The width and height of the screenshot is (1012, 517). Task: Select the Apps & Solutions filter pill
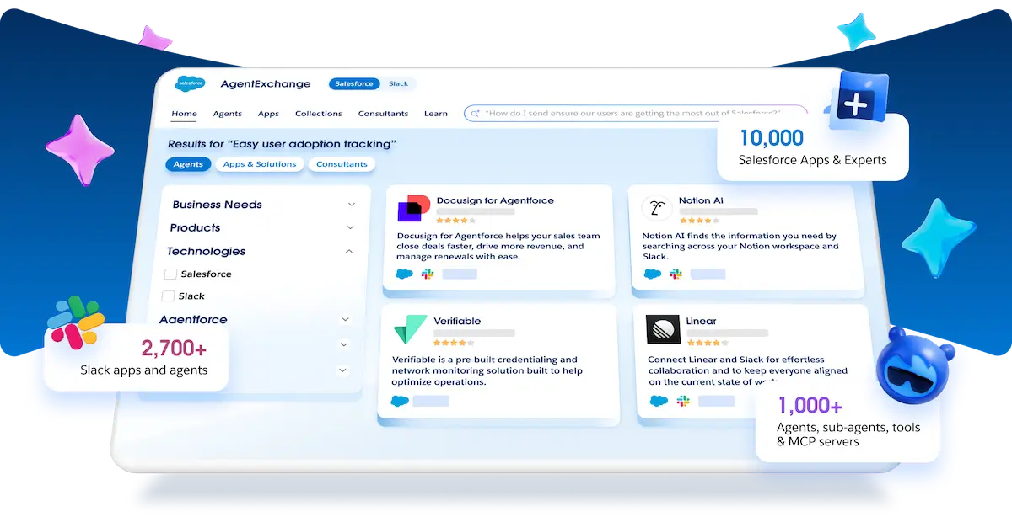click(260, 164)
